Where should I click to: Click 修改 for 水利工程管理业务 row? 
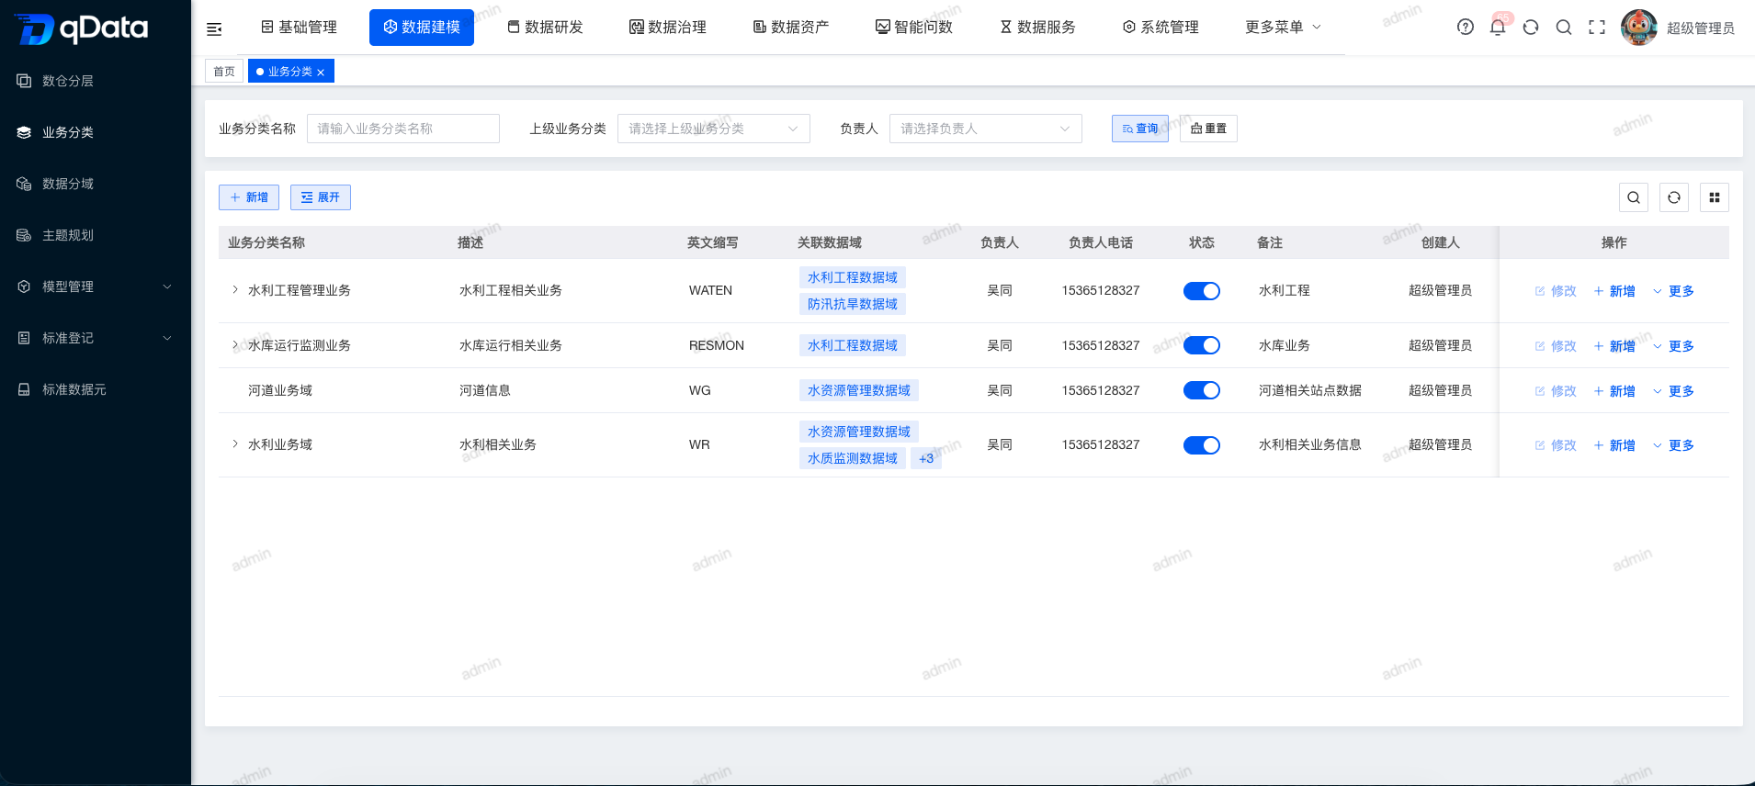[x=1556, y=291]
